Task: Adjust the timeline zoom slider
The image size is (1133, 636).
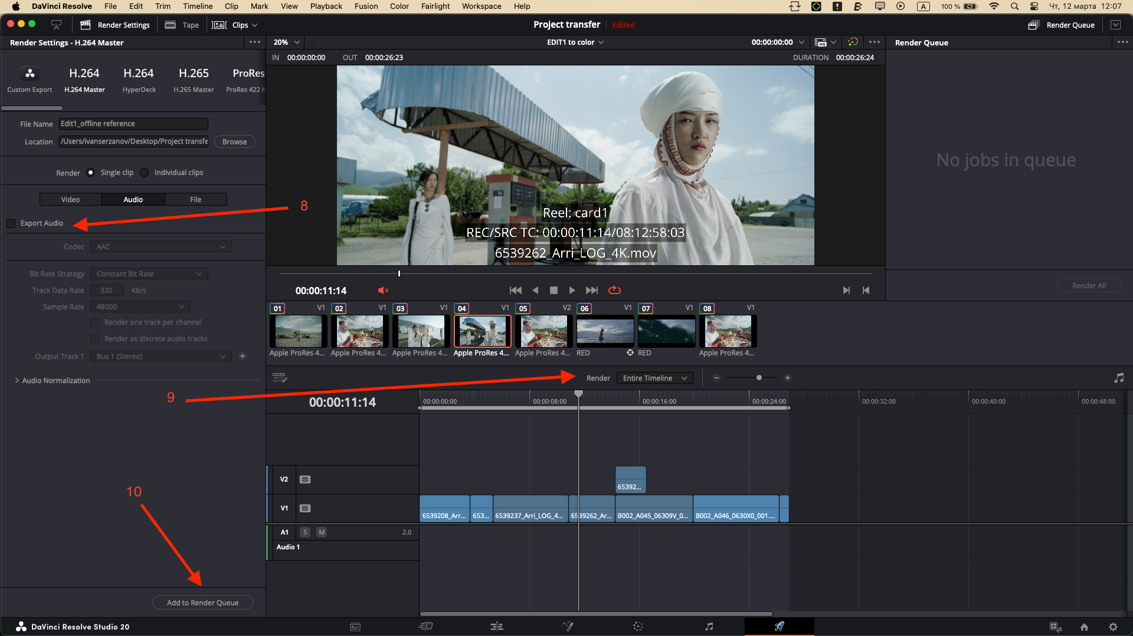Action: coord(758,378)
